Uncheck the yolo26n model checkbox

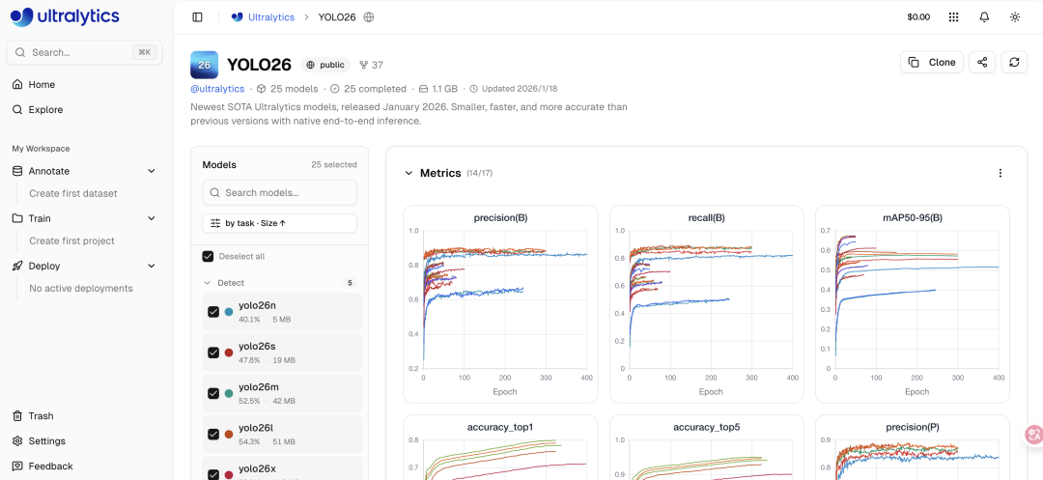point(213,312)
